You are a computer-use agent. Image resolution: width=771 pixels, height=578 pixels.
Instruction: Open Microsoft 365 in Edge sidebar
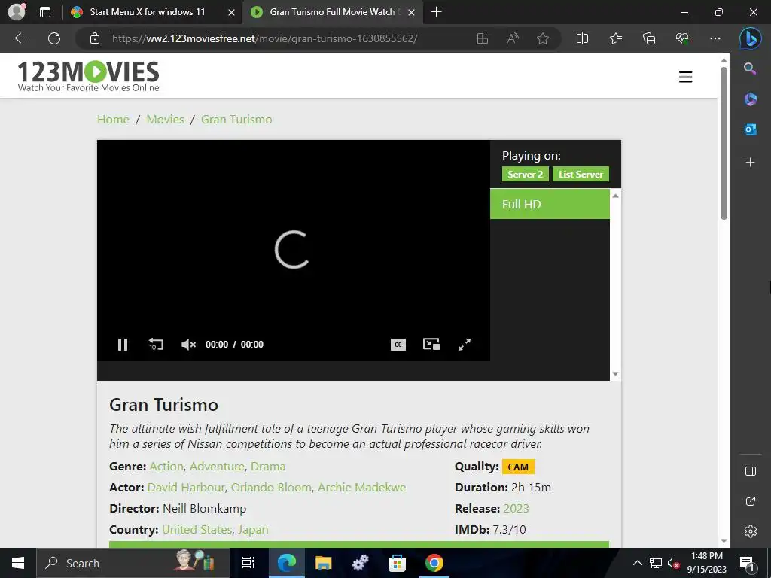751,99
